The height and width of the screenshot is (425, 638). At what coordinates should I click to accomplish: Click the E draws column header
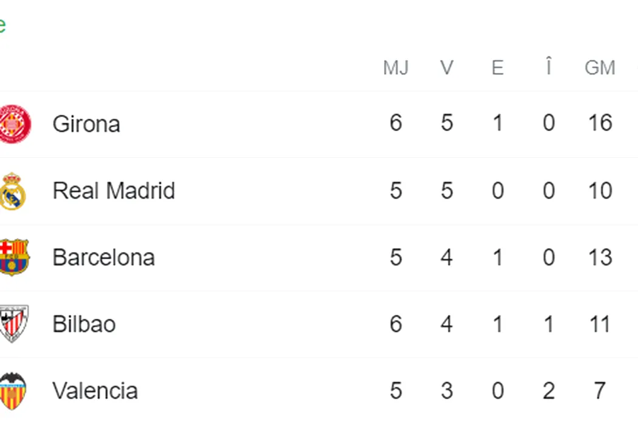[498, 67]
